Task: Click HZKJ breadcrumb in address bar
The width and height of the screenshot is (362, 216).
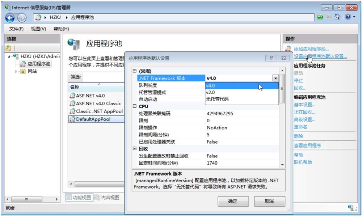Action: pyautogui.click(x=55, y=17)
